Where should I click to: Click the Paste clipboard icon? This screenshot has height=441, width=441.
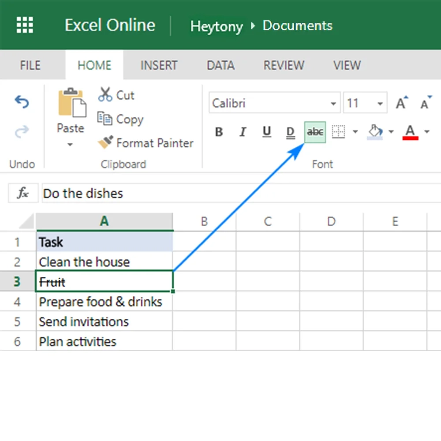72,102
